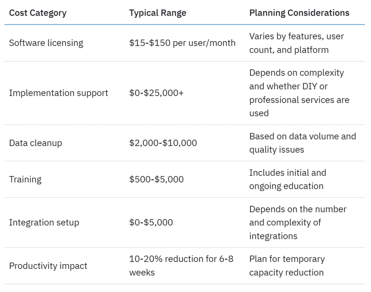
Task: Click the Typical Range column header
Action: point(158,13)
